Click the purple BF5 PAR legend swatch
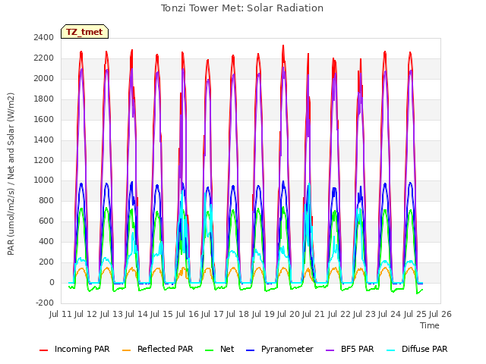486x364 pixels. 330,350
